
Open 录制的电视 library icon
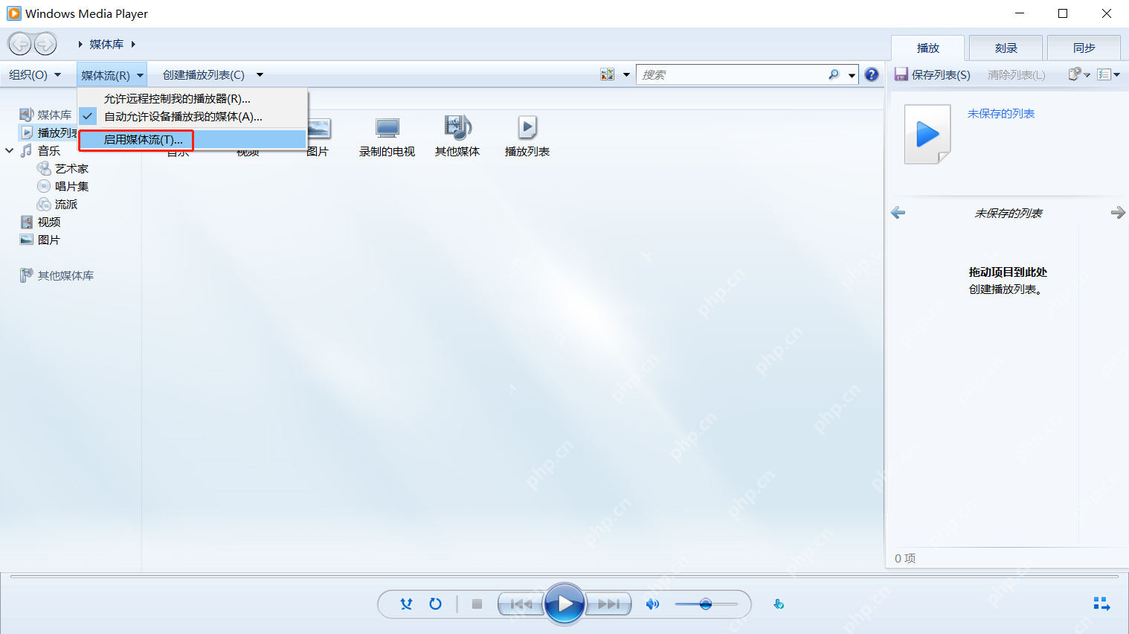click(x=387, y=137)
